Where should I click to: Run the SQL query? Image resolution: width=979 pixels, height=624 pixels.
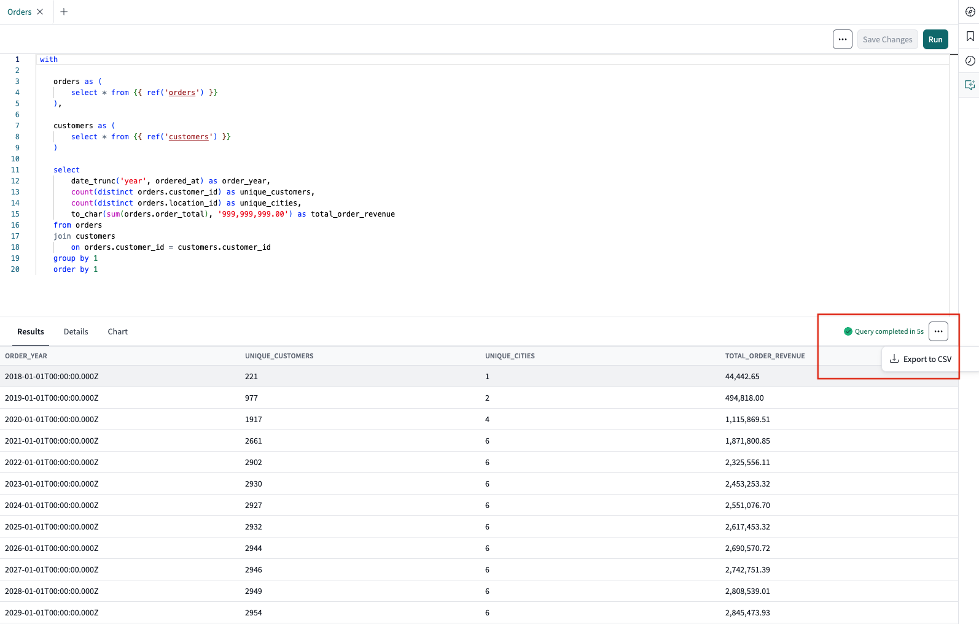point(935,39)
